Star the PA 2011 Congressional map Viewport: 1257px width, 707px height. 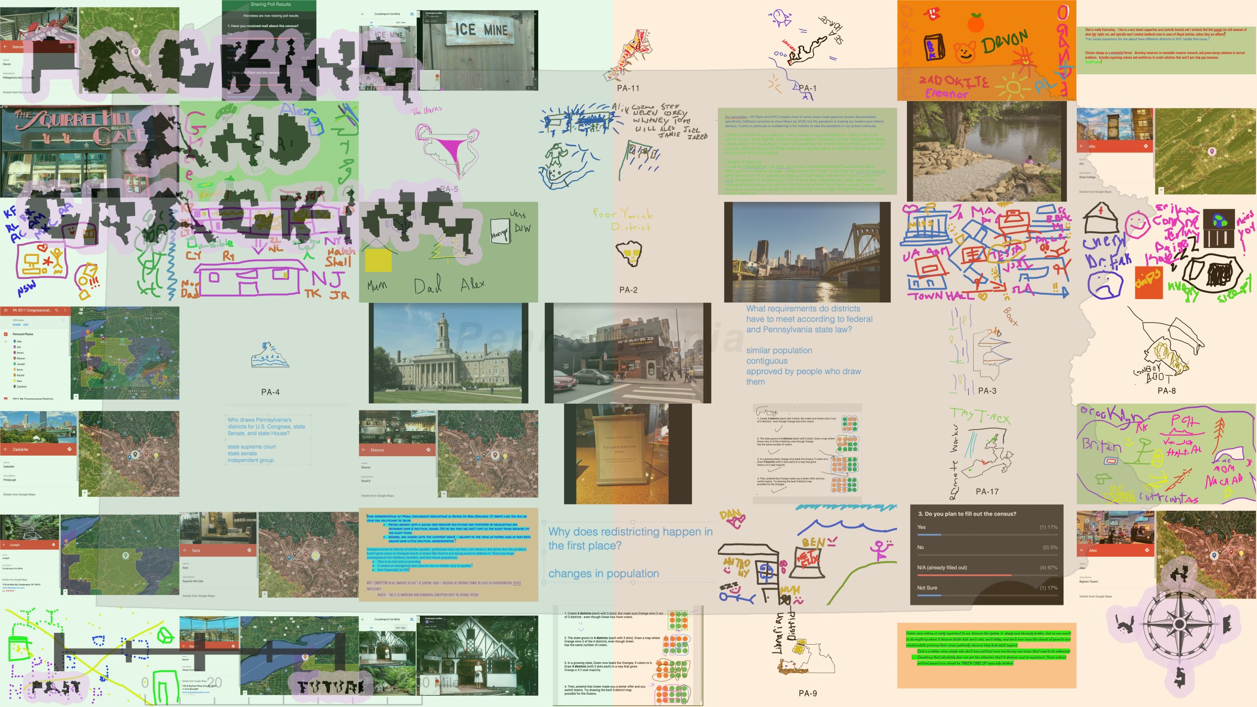pos(63,320)
